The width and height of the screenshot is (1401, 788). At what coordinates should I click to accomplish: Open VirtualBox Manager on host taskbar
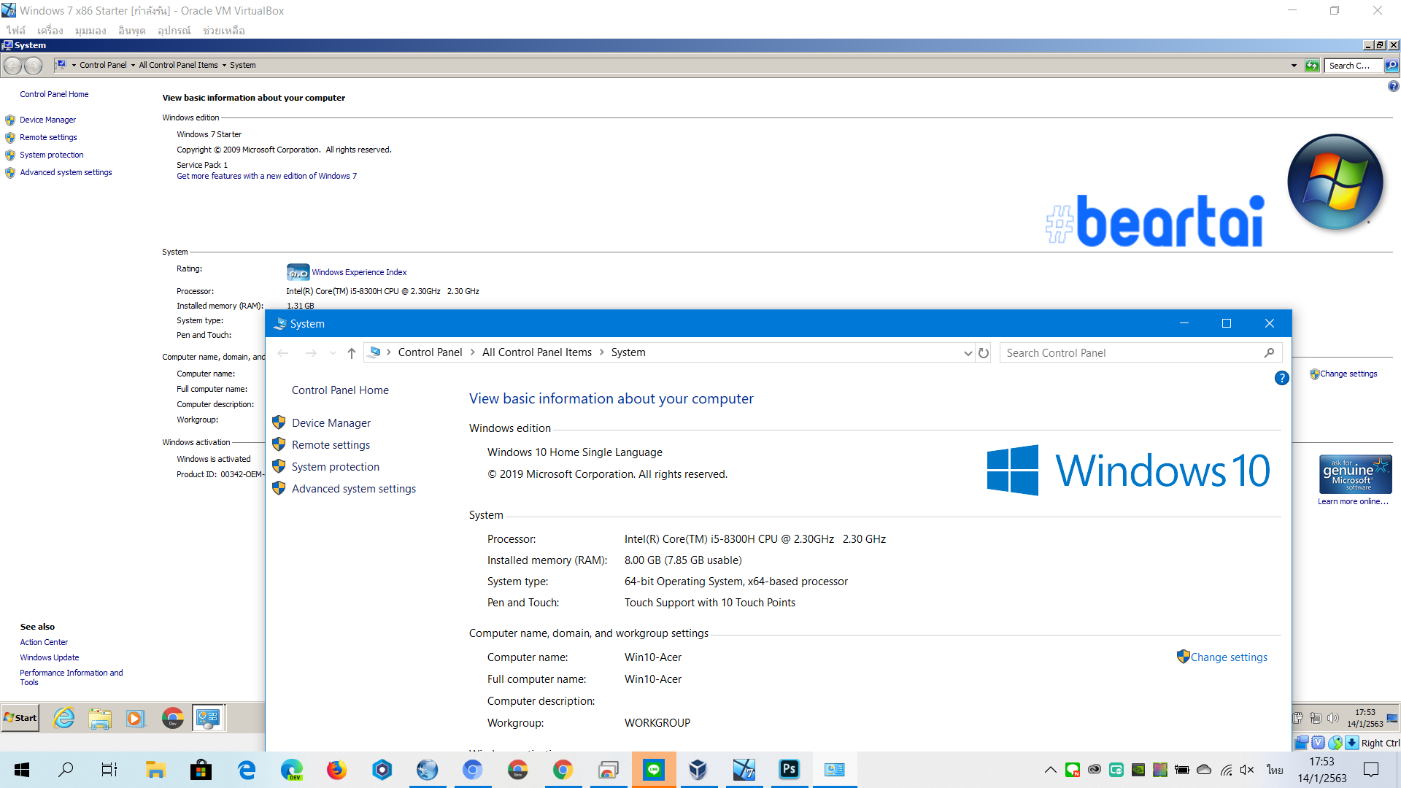(x=698, y=770)
